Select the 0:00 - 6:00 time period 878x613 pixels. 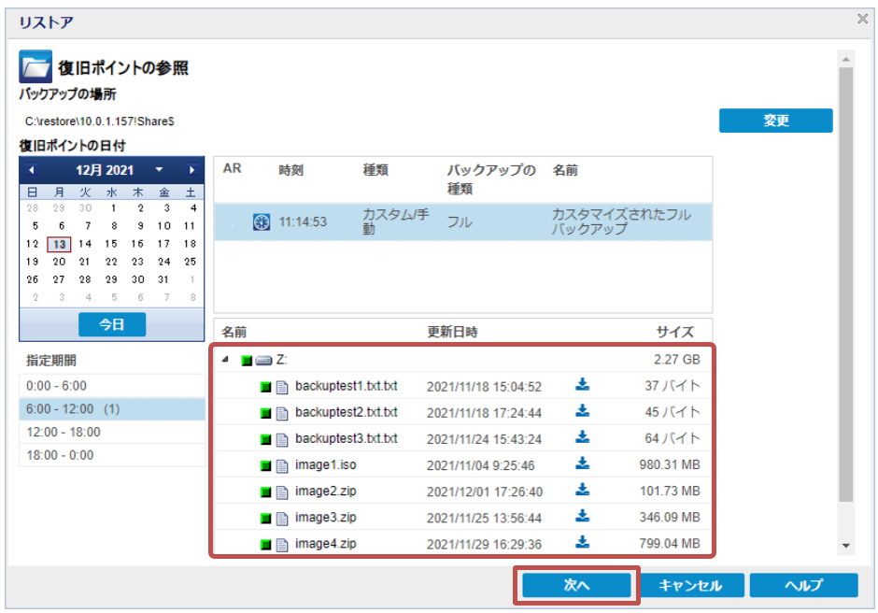(x=112, y=385)
